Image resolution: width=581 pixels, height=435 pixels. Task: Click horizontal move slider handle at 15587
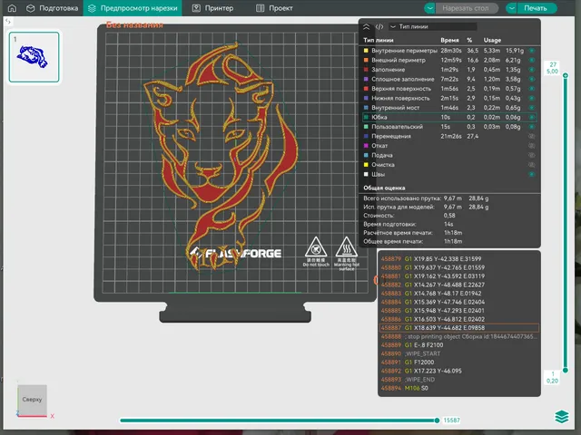438,420
